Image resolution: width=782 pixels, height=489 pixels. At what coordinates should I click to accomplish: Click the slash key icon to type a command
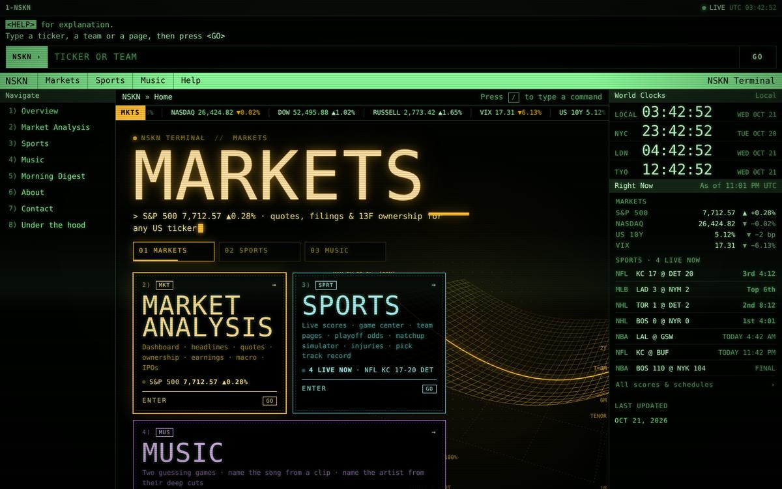[x=514, y=97]
